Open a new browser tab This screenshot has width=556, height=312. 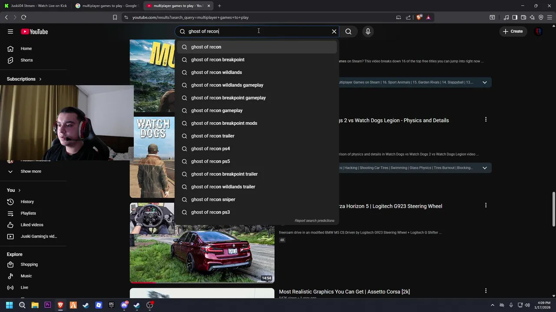219,6
